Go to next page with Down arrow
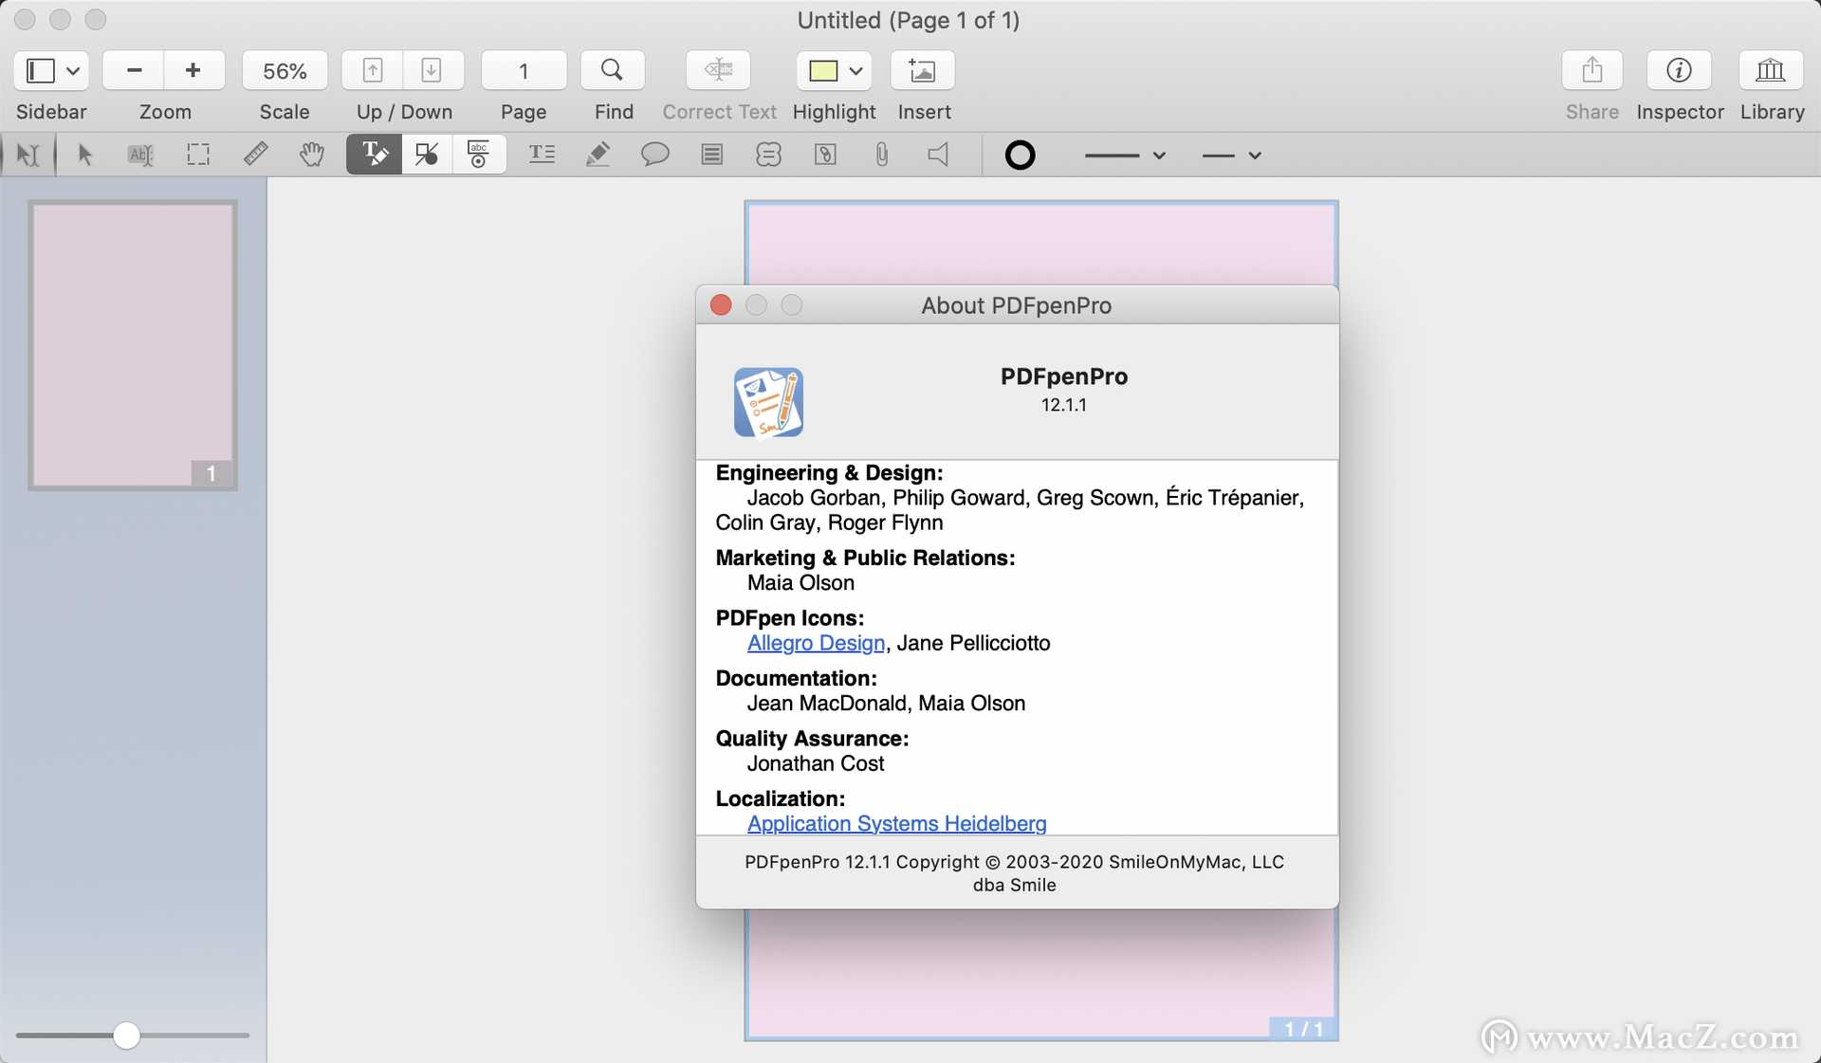Screen dimensions: 1821x1063 point(432,70)
